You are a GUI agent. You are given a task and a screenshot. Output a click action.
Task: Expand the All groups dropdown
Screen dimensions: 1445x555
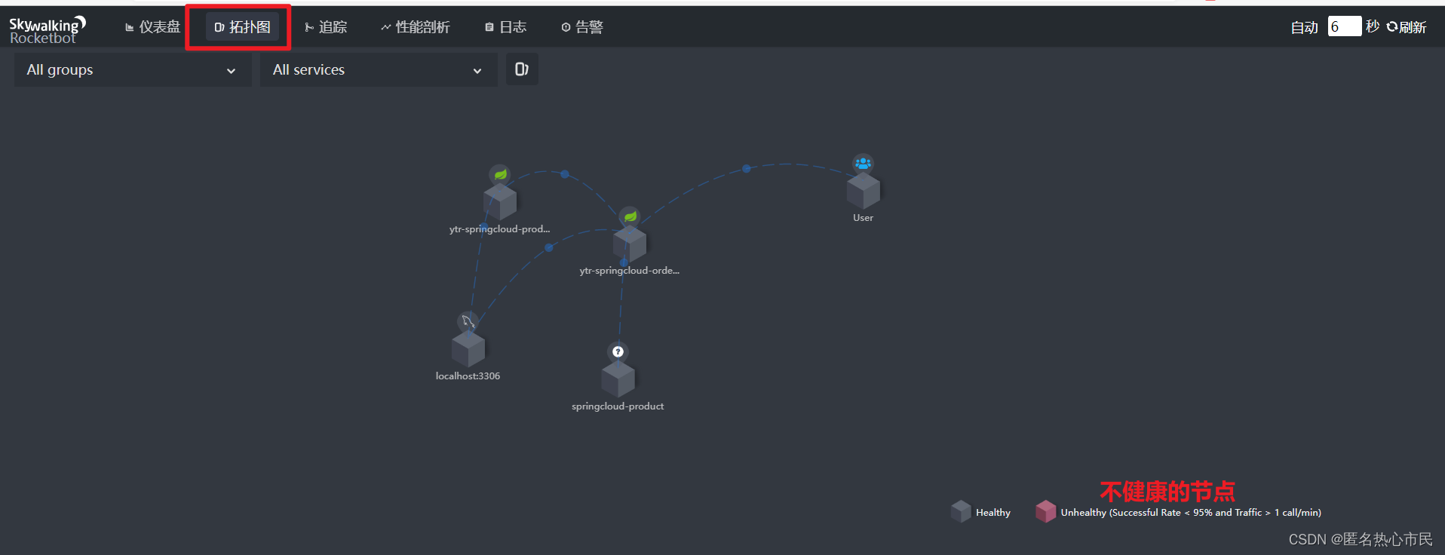133,70
